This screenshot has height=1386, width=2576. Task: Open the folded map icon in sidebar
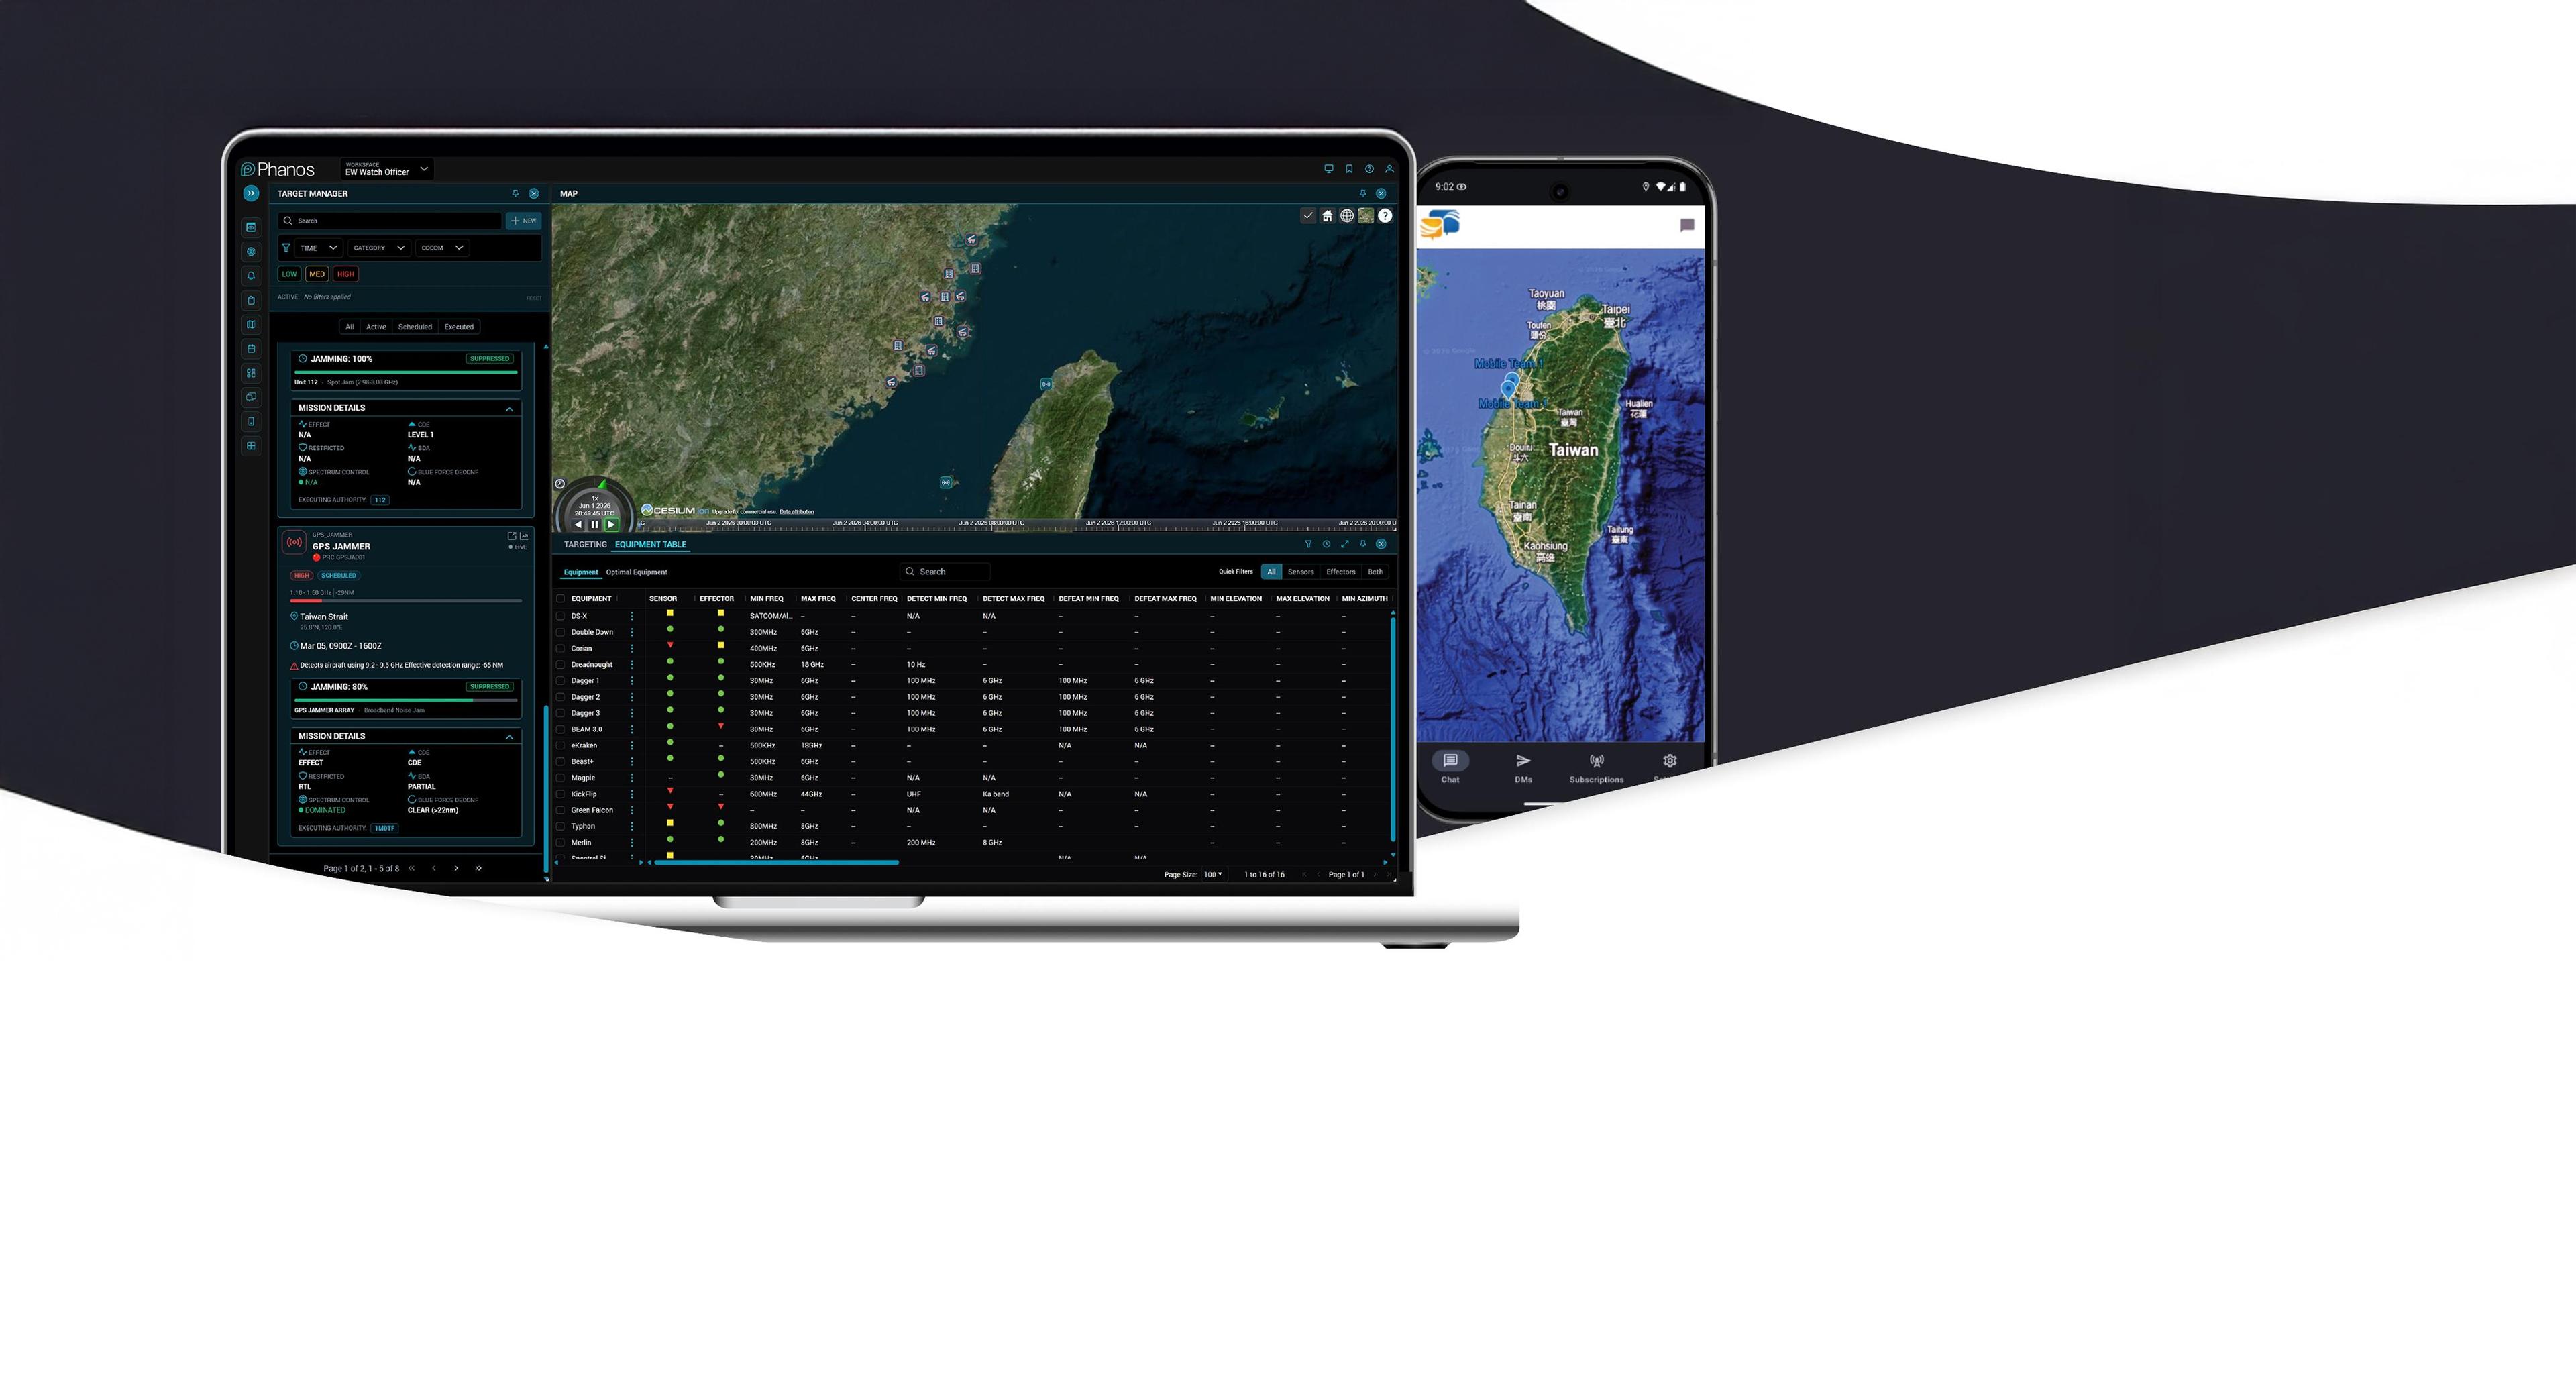pyautogui.click(x=251, y=324)
